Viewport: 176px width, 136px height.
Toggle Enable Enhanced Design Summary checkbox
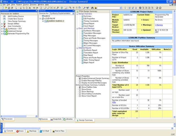click(80, 78)
